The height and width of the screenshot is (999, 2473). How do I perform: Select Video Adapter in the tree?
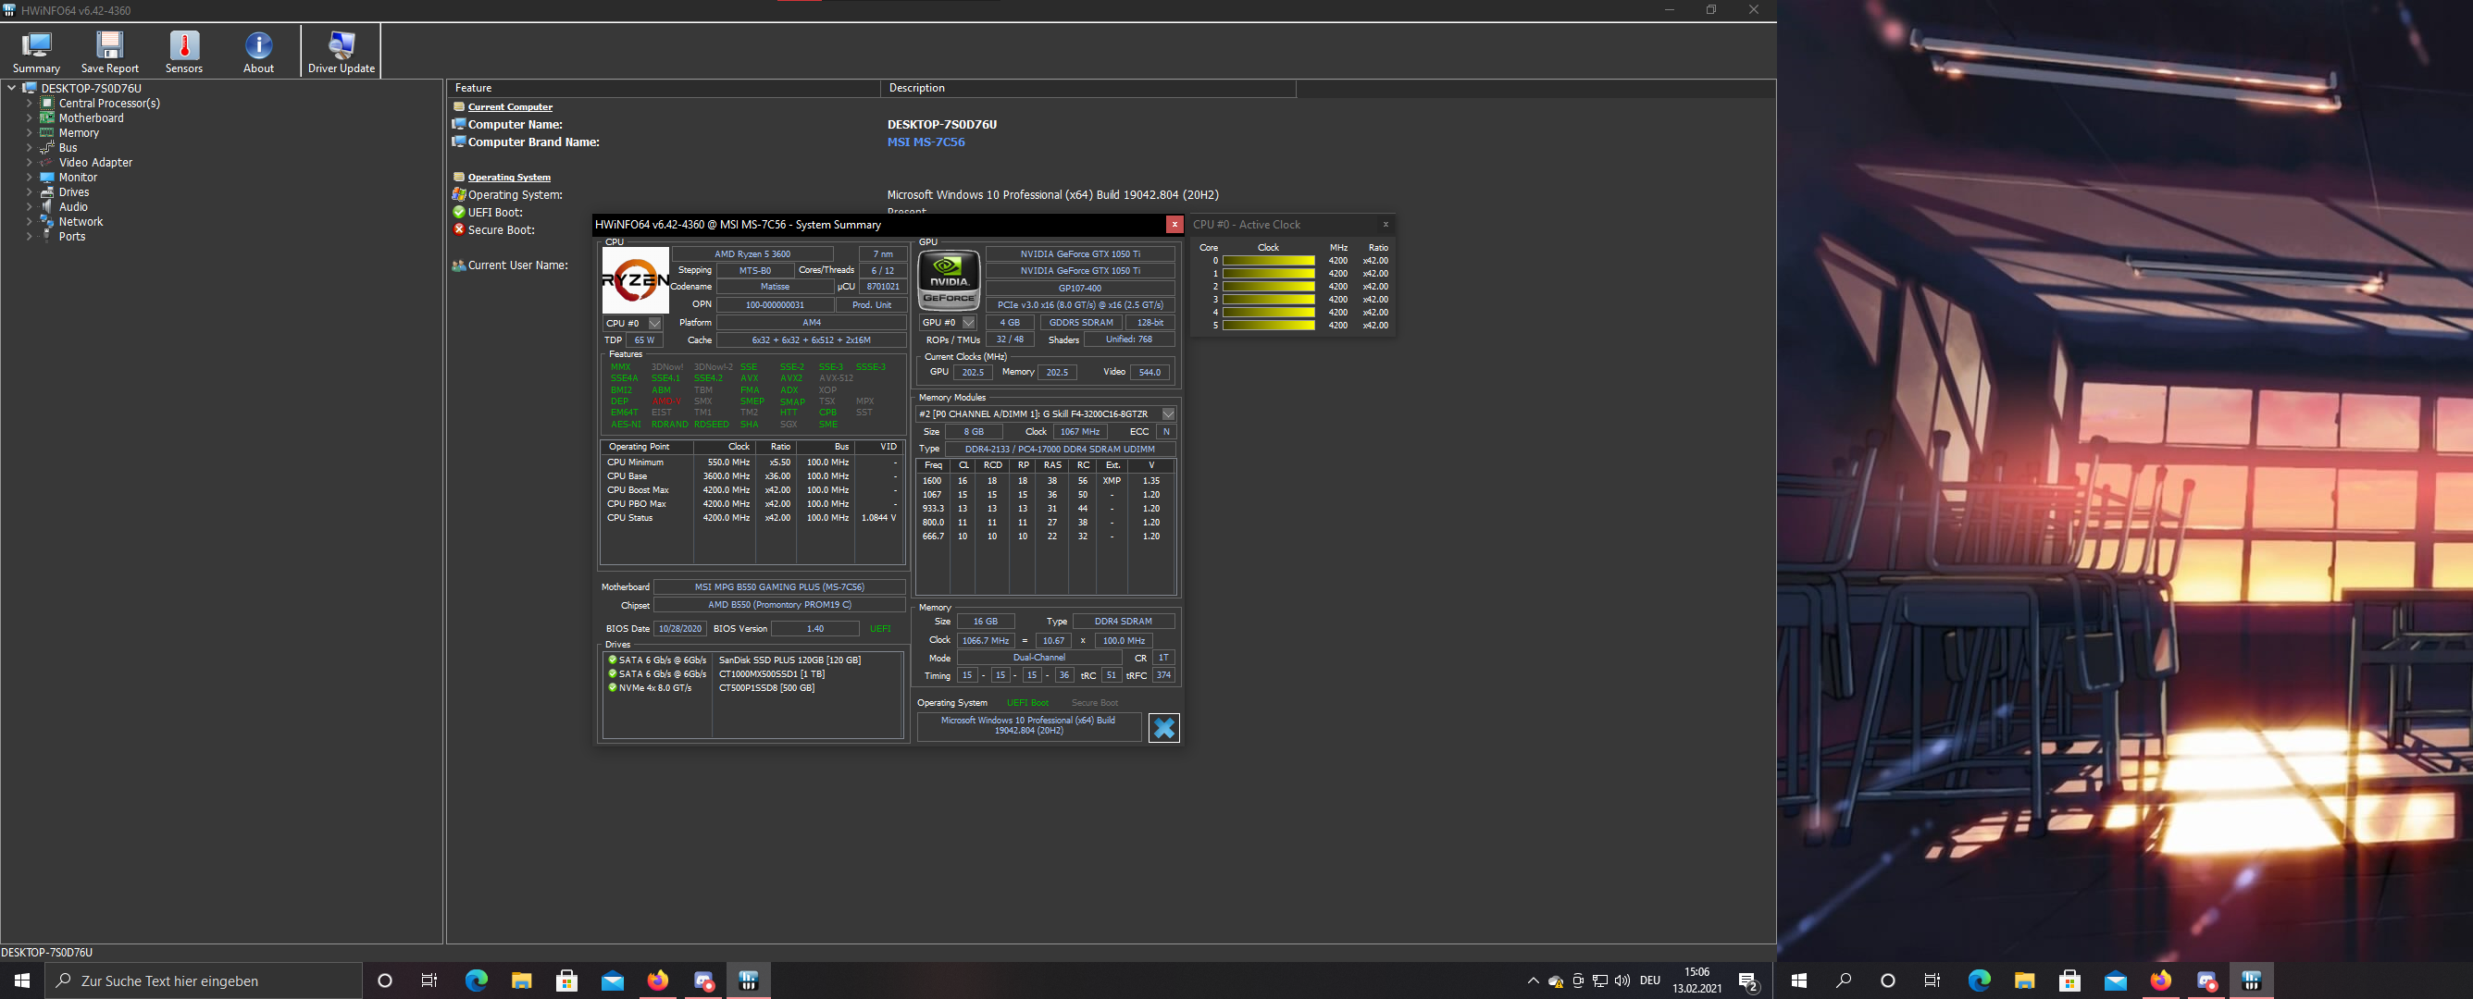95,162
